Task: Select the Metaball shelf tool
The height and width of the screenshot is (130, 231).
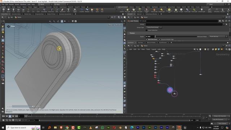Action: pyautogui.click(x=87, y=10)
